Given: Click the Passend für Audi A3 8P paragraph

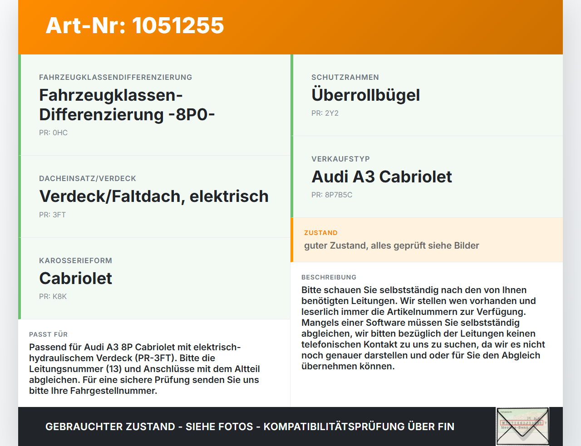Looking at the screenshot, I should coord(144,369).
